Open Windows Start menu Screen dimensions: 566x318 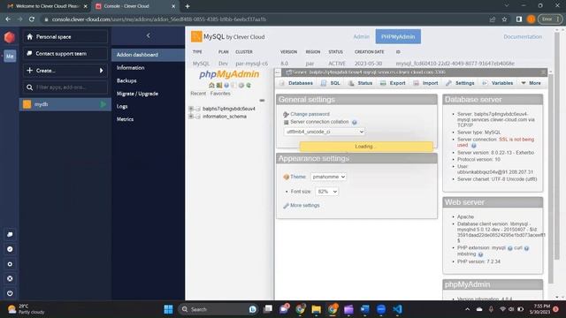coord(168,309)
